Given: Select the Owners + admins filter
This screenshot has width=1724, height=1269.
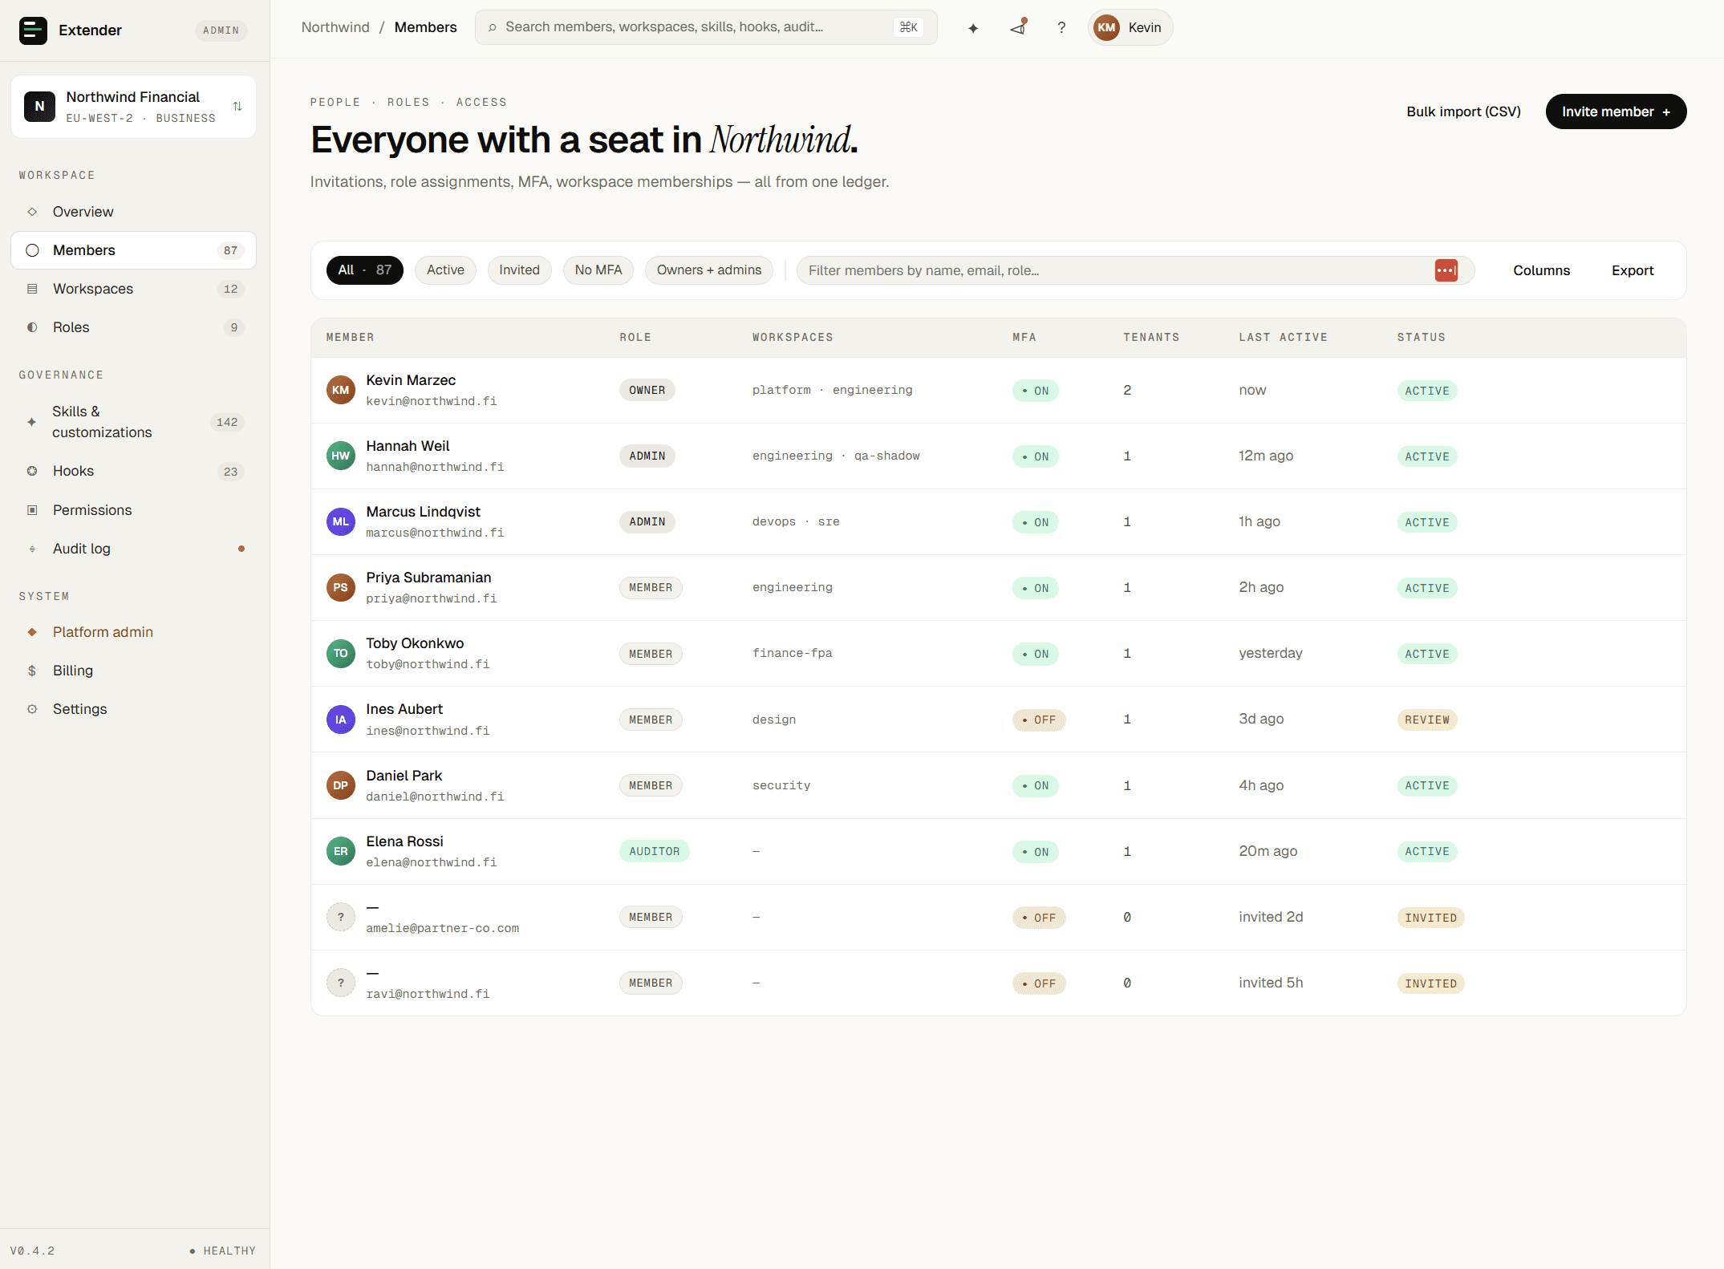Looking at the screenshot, I should (x=709, y=270).
